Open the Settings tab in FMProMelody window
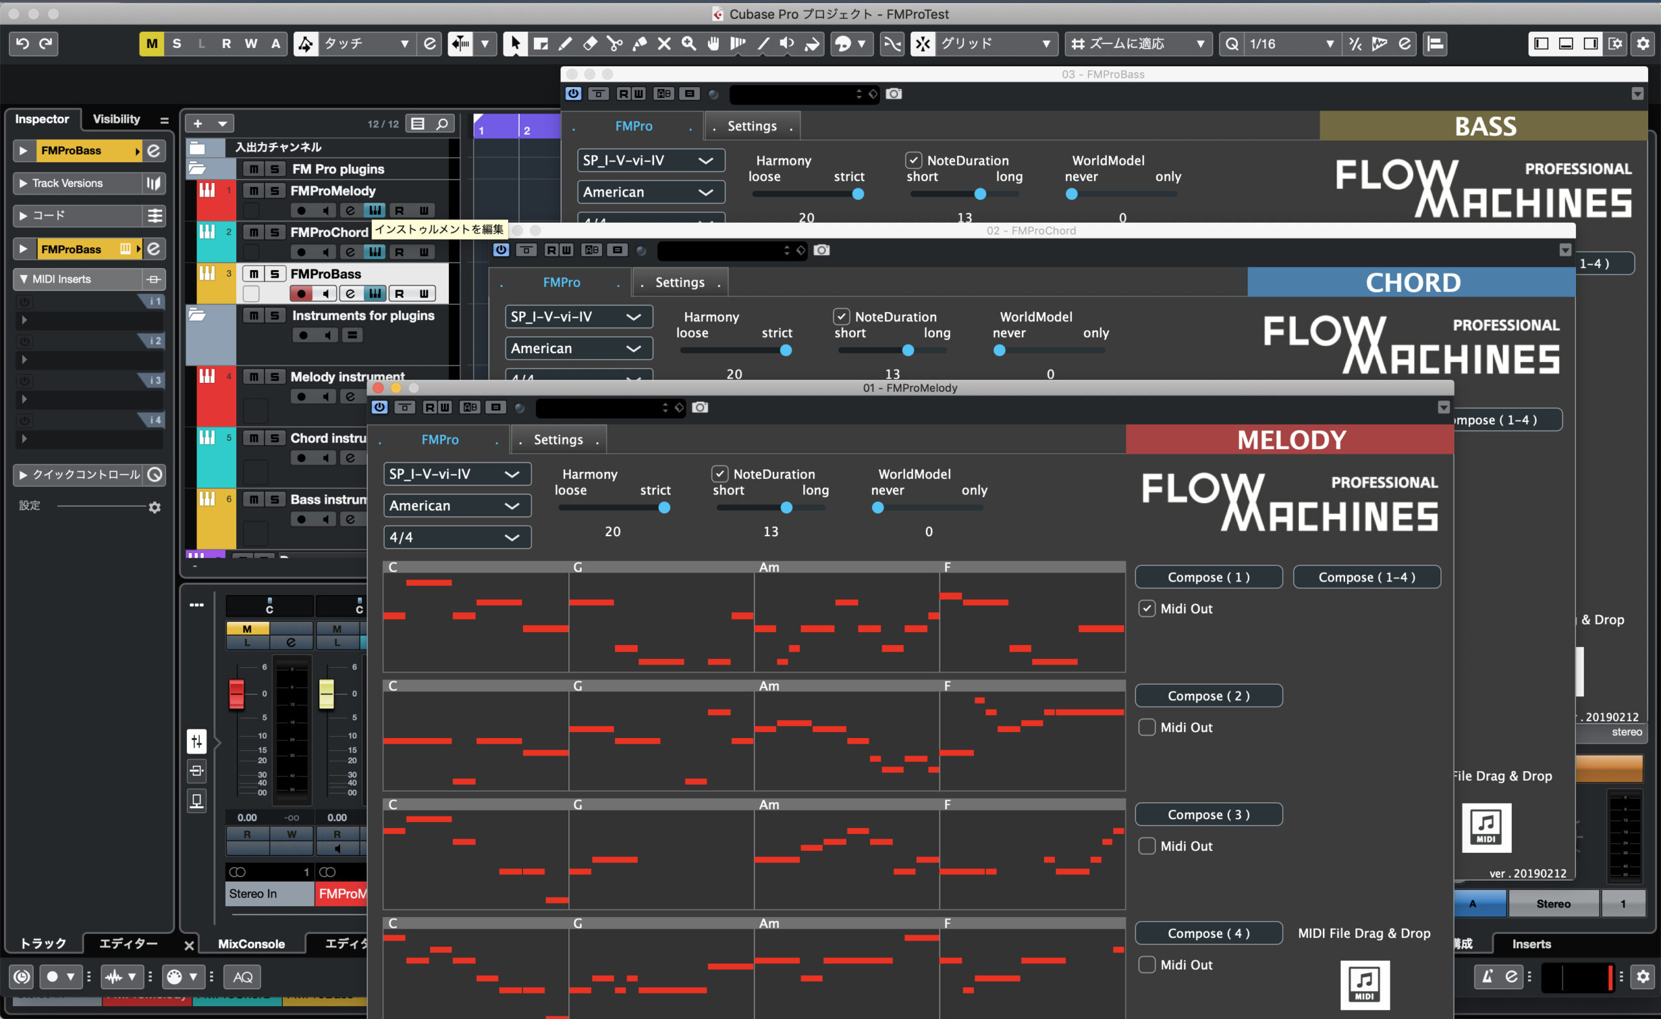 [x=558, y=439]
